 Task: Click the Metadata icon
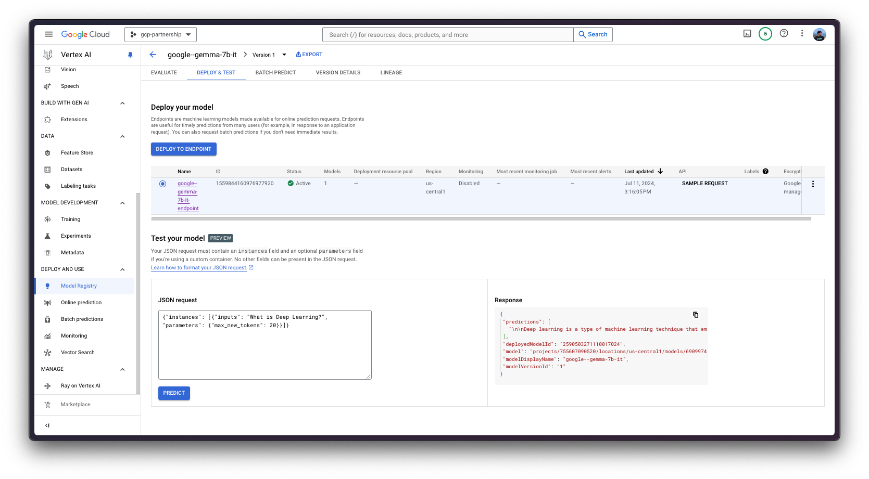coord(47,253)
